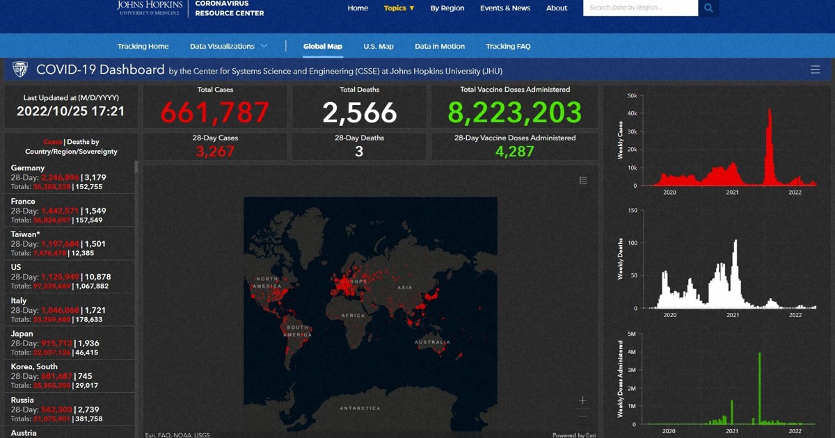Go to Tracking Home

click(x=143, y=47)
